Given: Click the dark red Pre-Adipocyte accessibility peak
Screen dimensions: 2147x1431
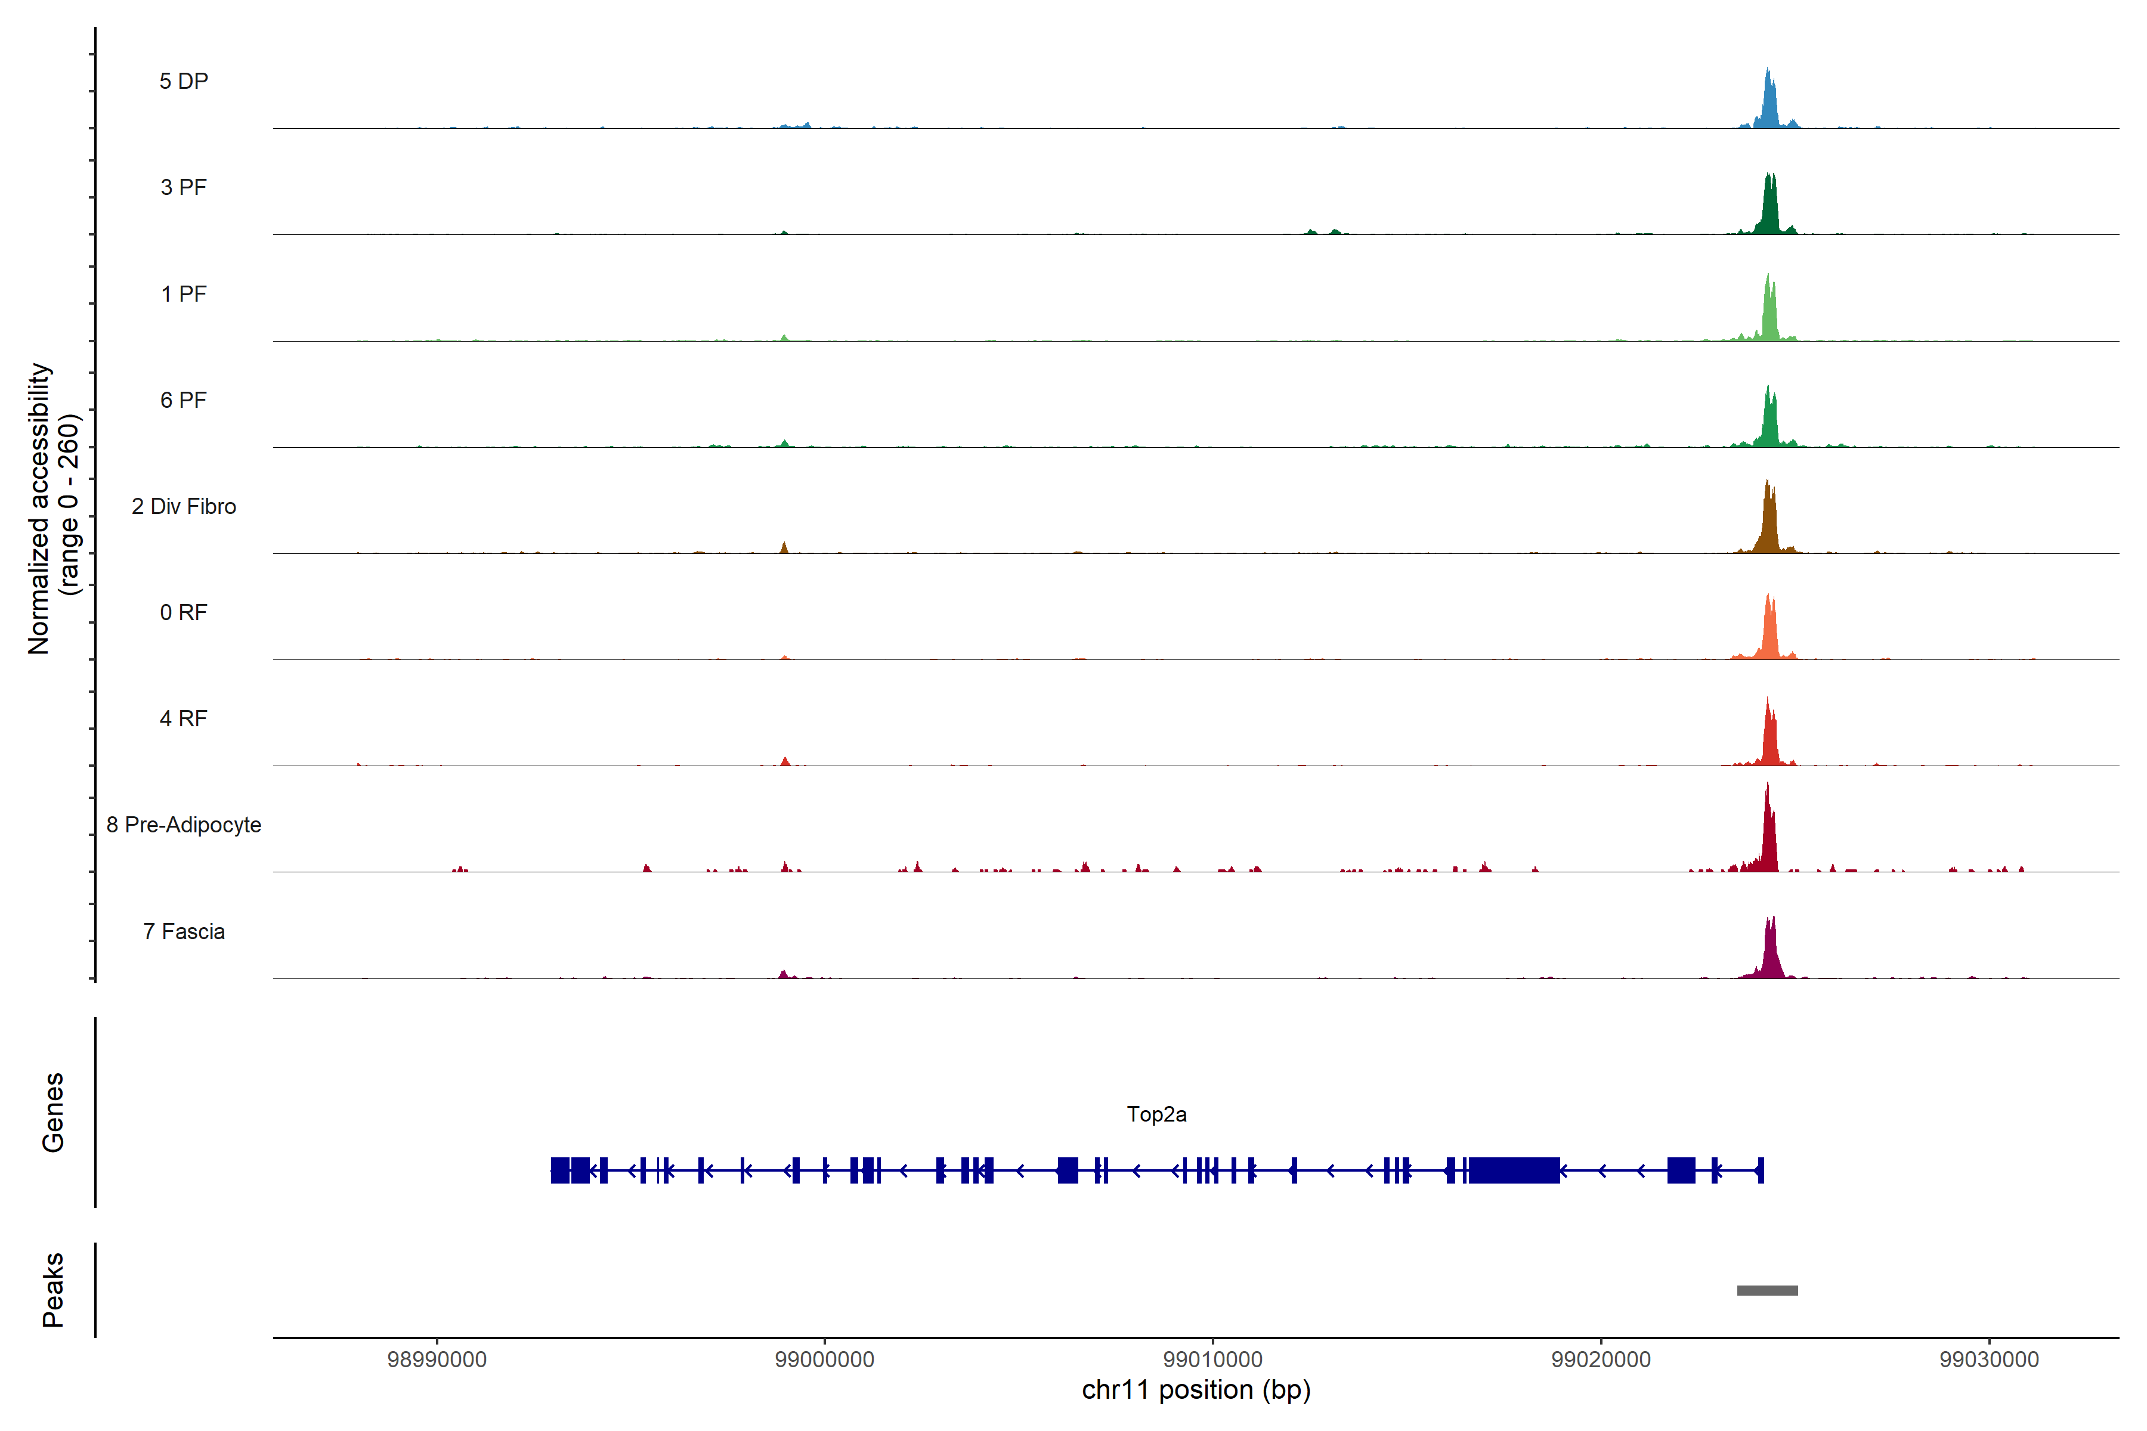Looking at the screenshot, I should click(1769, 840).
